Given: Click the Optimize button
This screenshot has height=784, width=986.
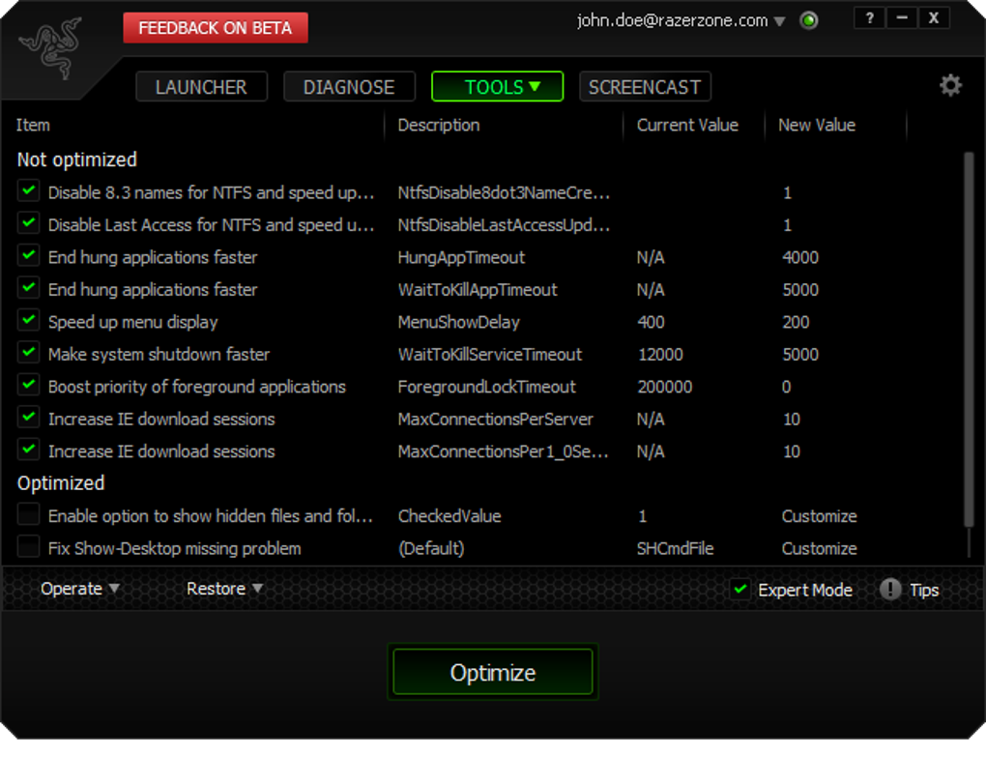Looking at the screenshot, I should [492, 672].
